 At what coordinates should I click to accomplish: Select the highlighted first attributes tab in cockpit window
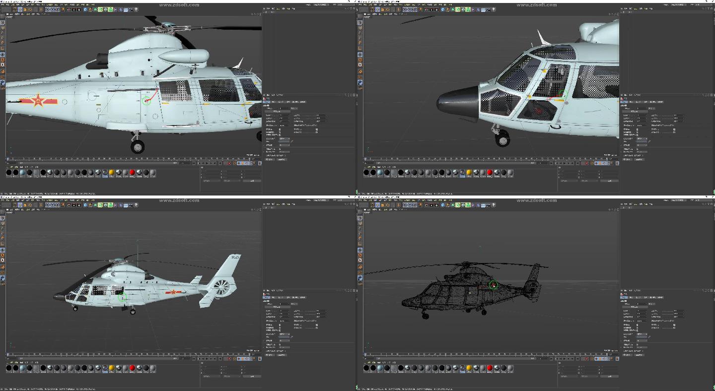coord(624,102)
